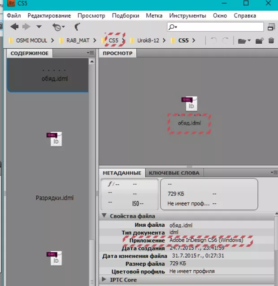Switch to compact mode icon
The image size is (278, 286).
[271, 27]
